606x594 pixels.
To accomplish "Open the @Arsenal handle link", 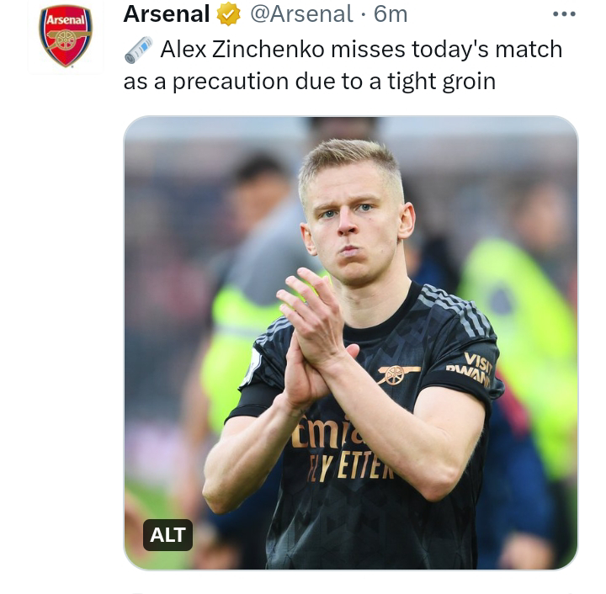I will pyautogui.click(x=301, y=14).
